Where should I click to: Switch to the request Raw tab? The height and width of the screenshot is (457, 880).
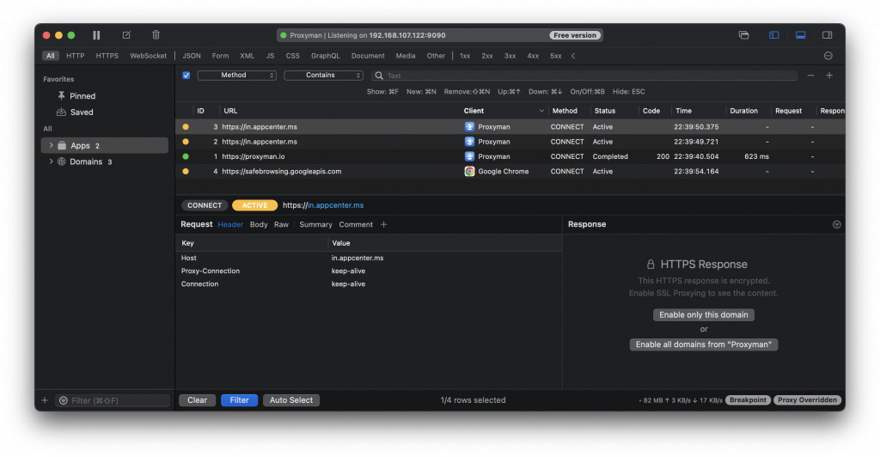click(x=281, y=224)
